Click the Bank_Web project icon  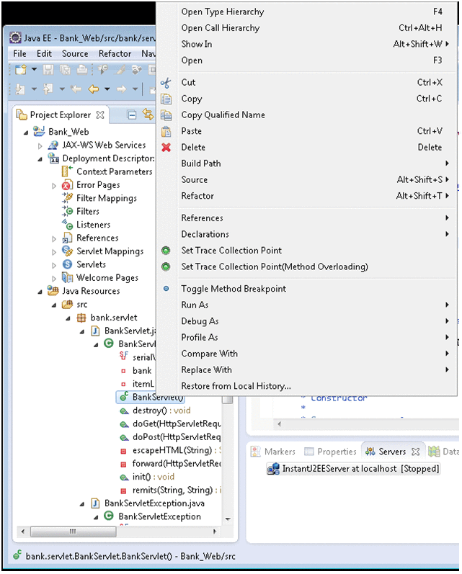[x=39, y=131]
